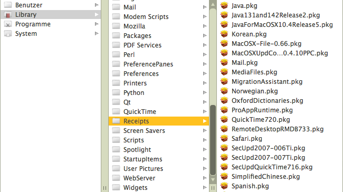343x192 pixels.
Task: Select the Scripts folder
Action: tap(159, 140)
